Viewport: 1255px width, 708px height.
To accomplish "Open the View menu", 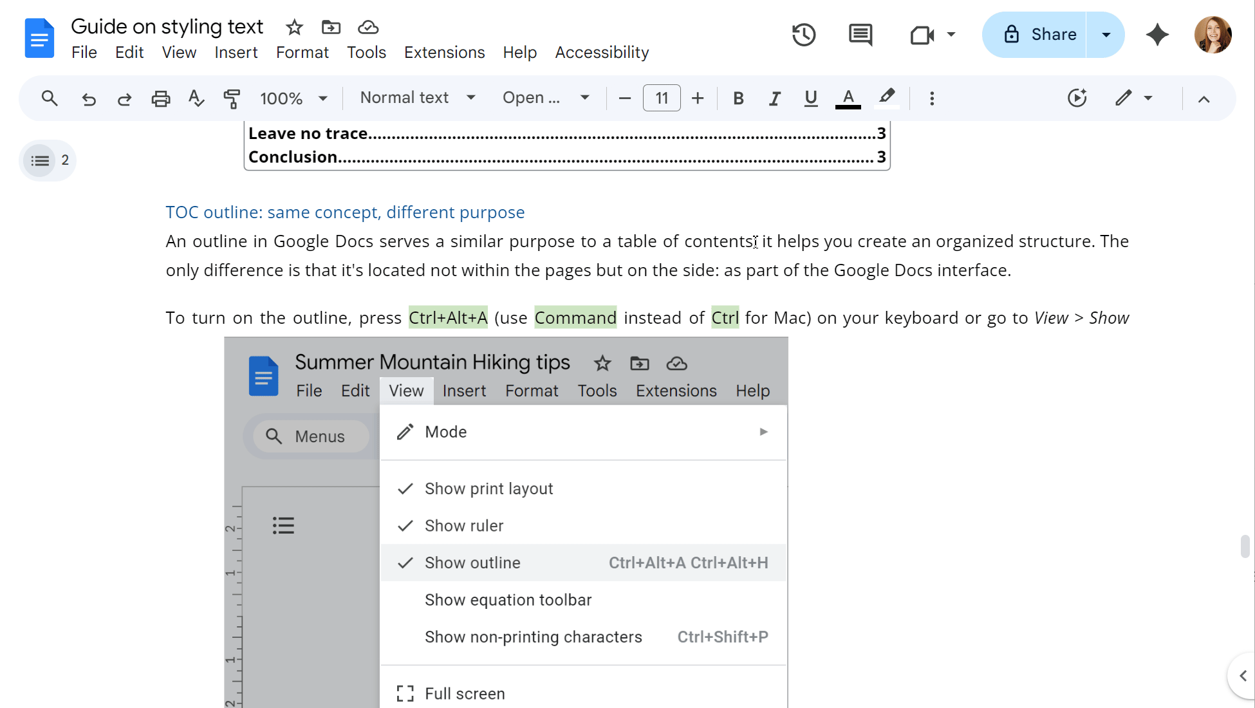I will pyautogui.click(x=179, y=53).
